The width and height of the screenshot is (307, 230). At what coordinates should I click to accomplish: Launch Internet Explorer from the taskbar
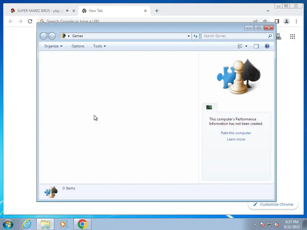pos(27,224)
